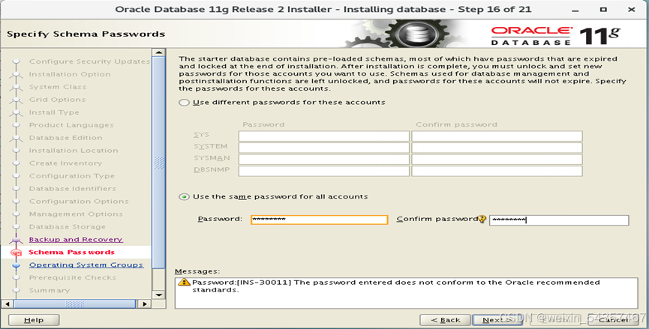Click the sidebar scroll up arrow
649x329 pixels.
click(158, 53)
